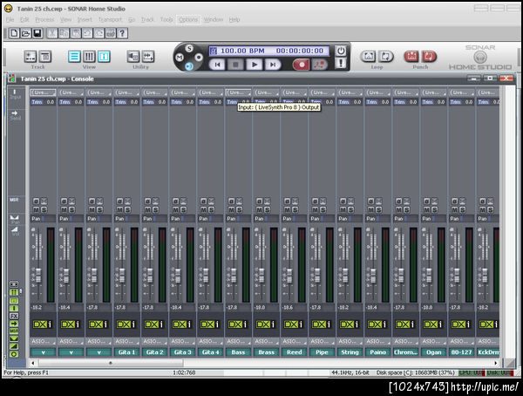Click the left red Punch icon
The width and height of the screenshot is (523, 396).
(x=411, y=57)
